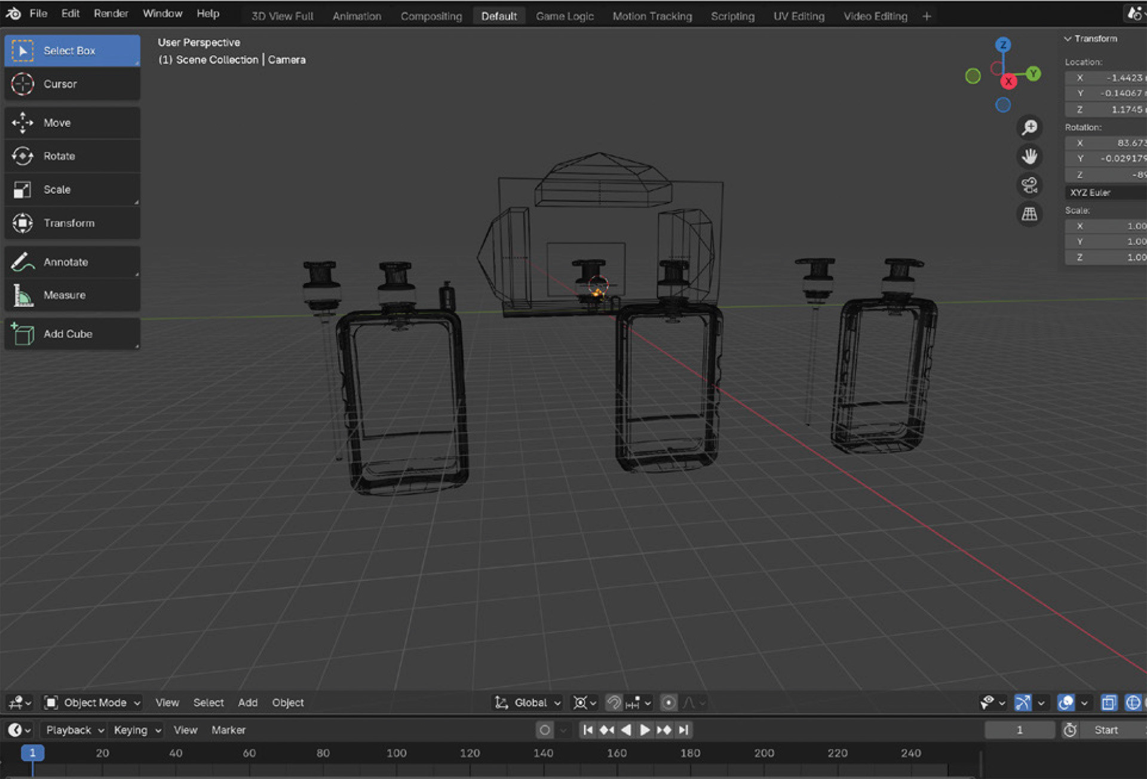The height and width of the screenshot is (779, 1147).
Task: Switch to the UV Editing workspace tab
Action: click(x=799, y=16)
